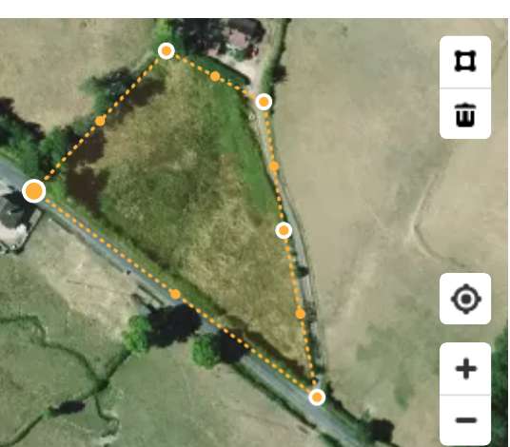Delete the drawn shape with trash icon
The width and height of the screenshot is (510, 447).
tap(465, 114)
